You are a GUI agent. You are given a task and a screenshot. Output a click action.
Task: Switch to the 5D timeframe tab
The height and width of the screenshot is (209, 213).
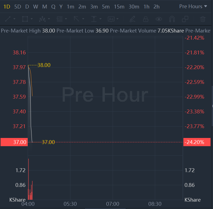[18, 7]
